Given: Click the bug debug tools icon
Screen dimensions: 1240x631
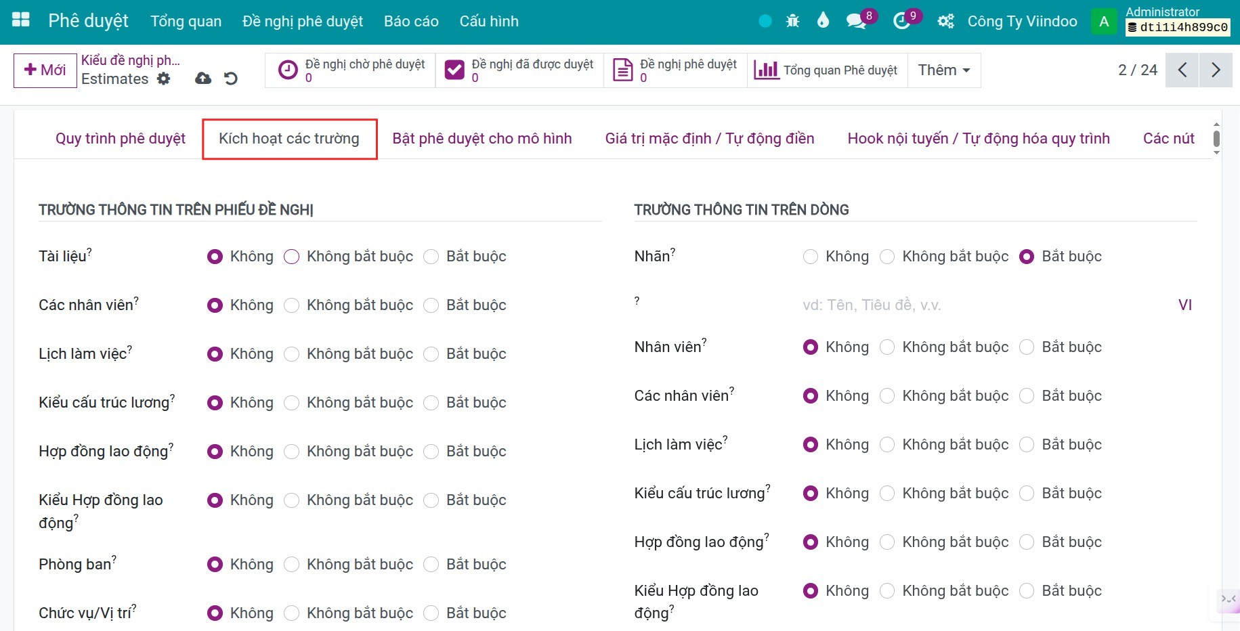Looking at the screenshot, I should click(792, 21).
